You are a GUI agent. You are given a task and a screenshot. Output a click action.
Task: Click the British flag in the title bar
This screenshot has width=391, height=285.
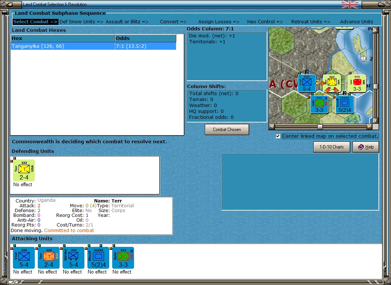pyautogui.click(x=350, y=4)
